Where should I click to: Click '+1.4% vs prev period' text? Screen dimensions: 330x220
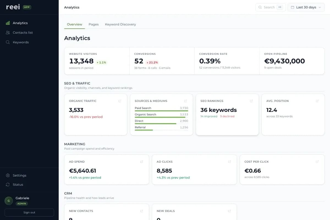tap(85, 178)
